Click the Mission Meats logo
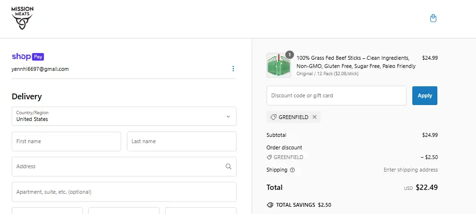476x214 pixels. 23,18
